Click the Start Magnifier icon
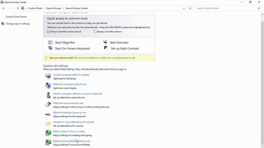 50,42
